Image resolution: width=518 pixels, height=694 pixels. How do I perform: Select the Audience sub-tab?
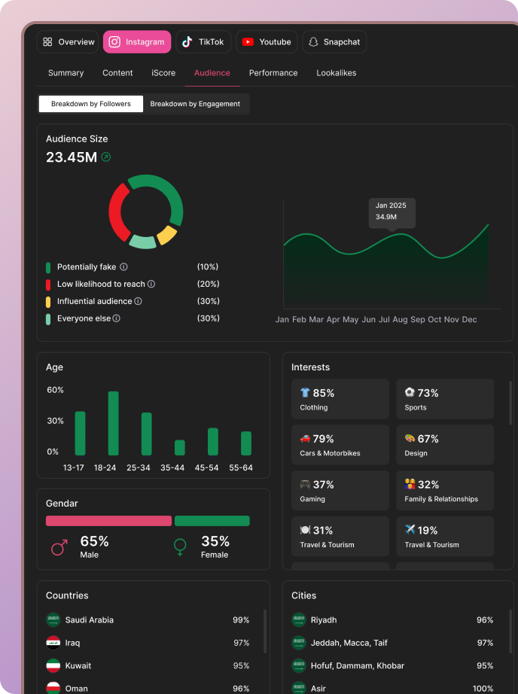212,73
